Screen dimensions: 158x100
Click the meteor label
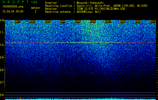click(36, 8)
